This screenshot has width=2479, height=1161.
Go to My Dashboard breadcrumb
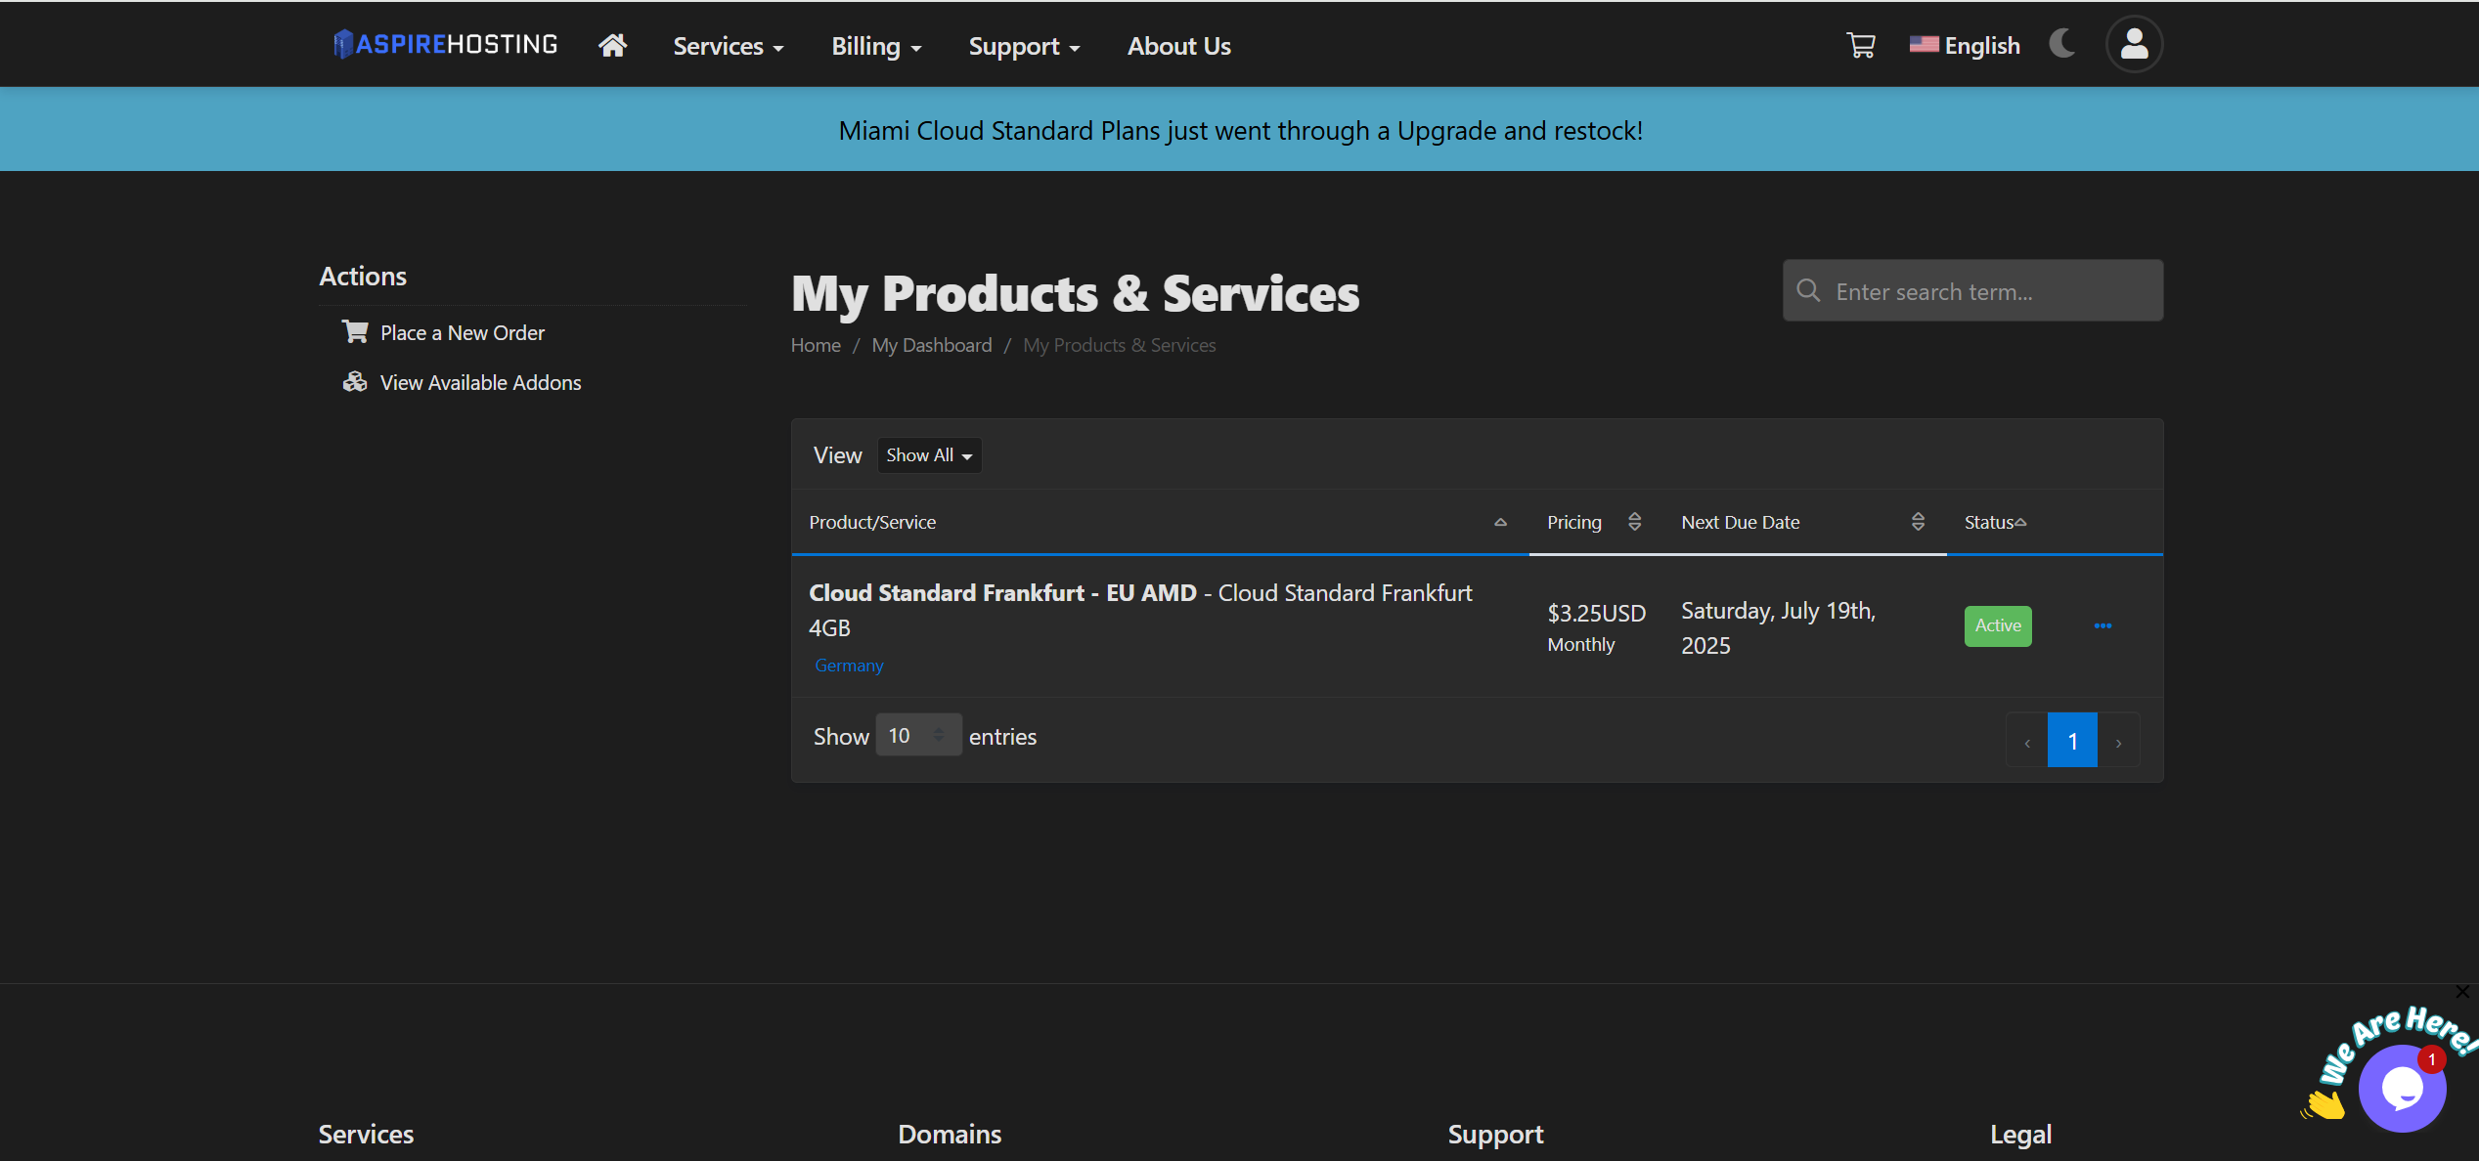tap(931, 345)
